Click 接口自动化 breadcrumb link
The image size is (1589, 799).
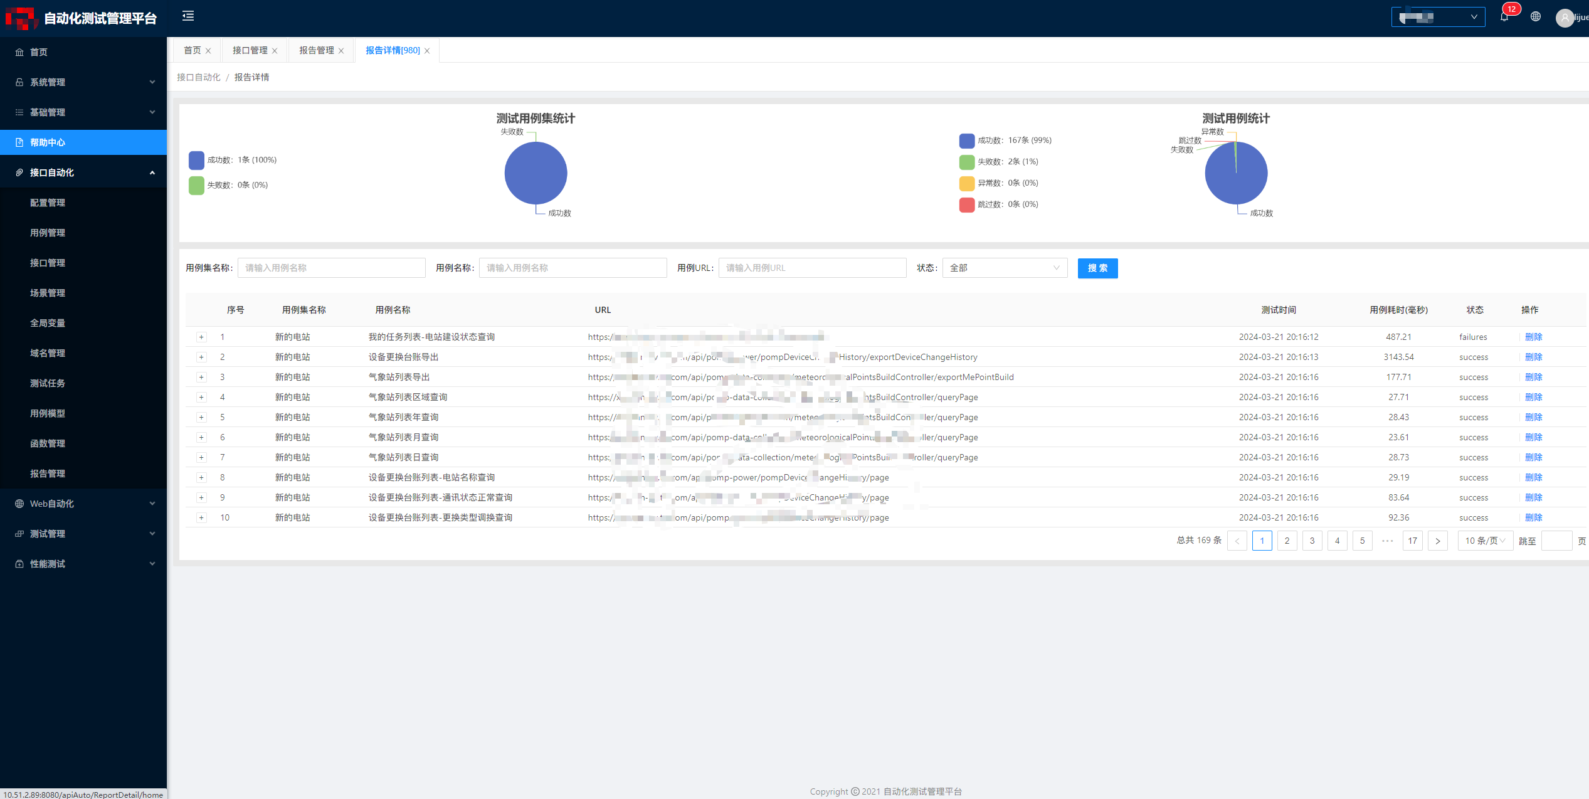(199, 77)
